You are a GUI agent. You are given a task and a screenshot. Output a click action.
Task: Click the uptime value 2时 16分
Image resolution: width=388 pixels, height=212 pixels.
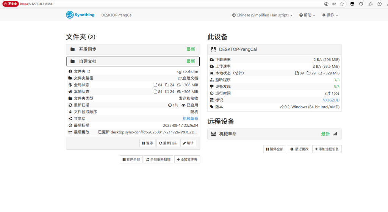pos(332,93)
